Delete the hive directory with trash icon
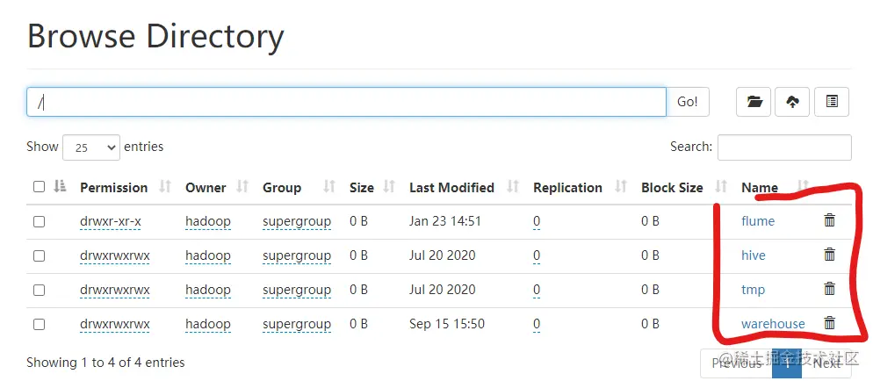873x381 pixels. coord(830,255)
